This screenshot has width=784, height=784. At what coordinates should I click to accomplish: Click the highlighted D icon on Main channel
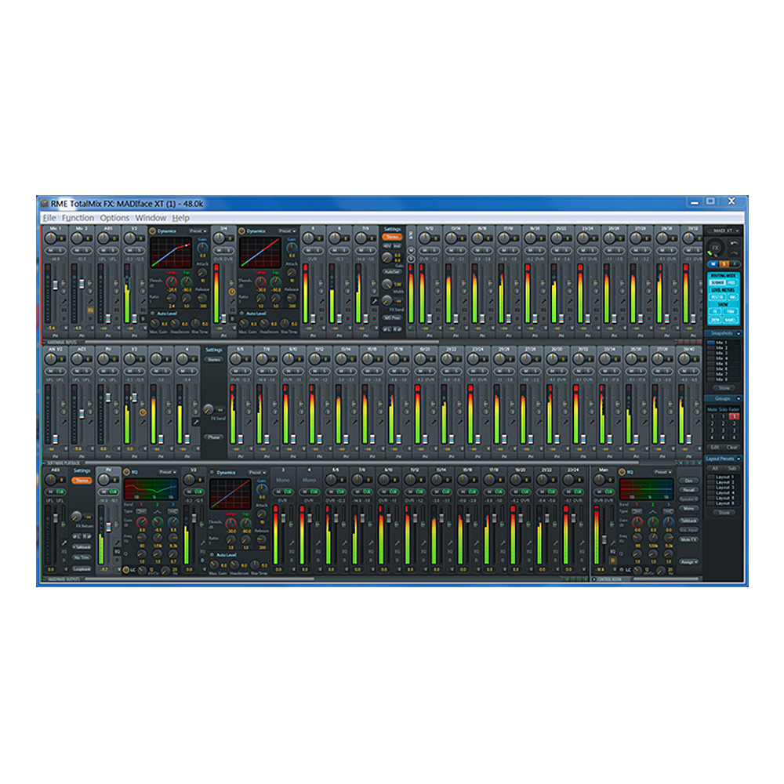[x=612, y=560]
